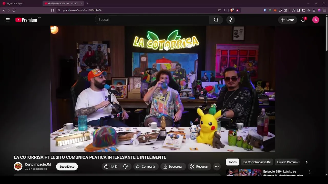Click the Descargar download button
The height and width of the screenshot is (184, 328).
pyautogui.click(x=173, y=167)
